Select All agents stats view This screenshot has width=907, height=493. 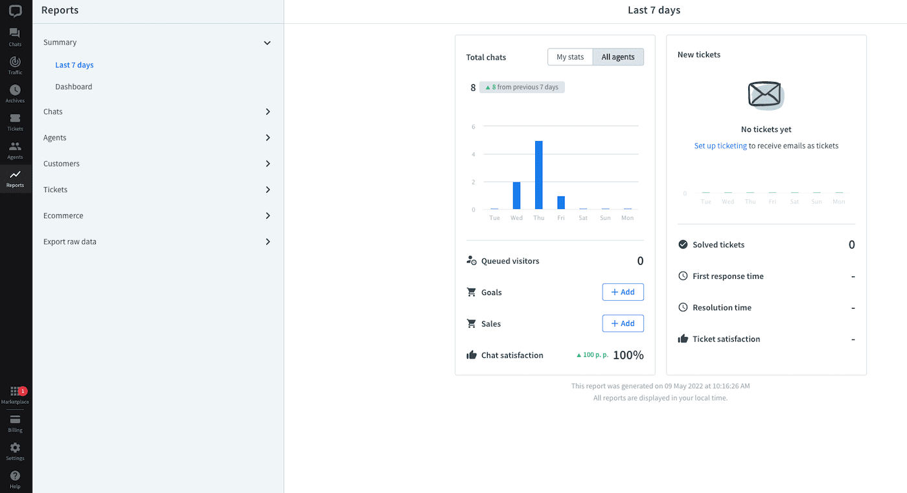click(x=618, y=57)
